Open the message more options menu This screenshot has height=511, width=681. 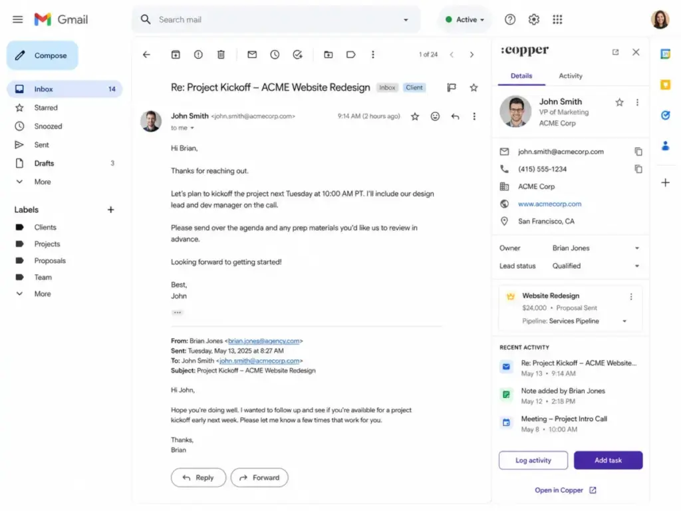474,116
